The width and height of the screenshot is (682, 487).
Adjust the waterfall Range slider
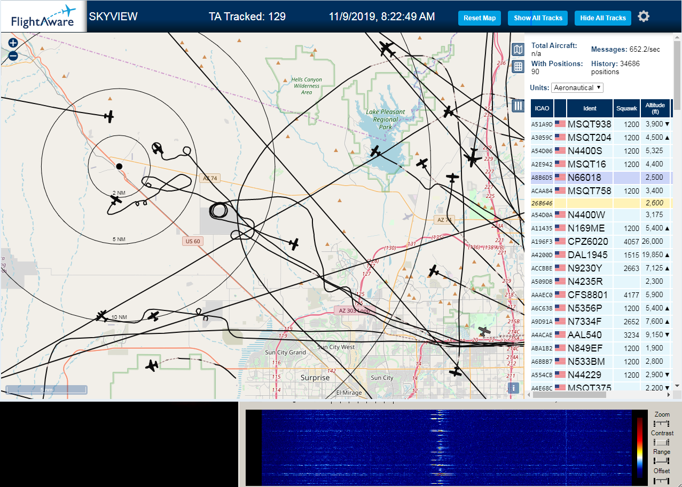pyautogui.click(x=662, y=460)
